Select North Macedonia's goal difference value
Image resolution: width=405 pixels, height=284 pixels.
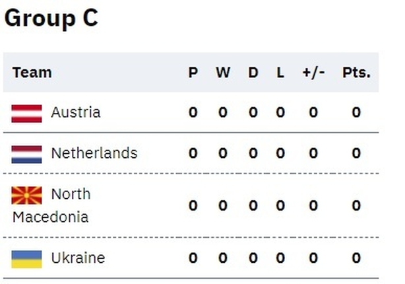point(313,205)
